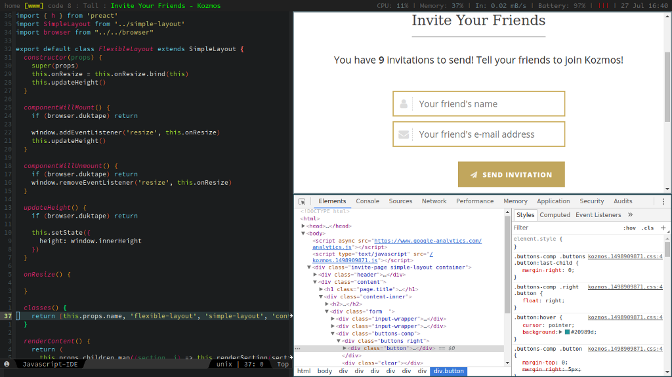Open css link for .button:last-child rule
The width and height of the screenshot is (672, 377).
[625, 256]
